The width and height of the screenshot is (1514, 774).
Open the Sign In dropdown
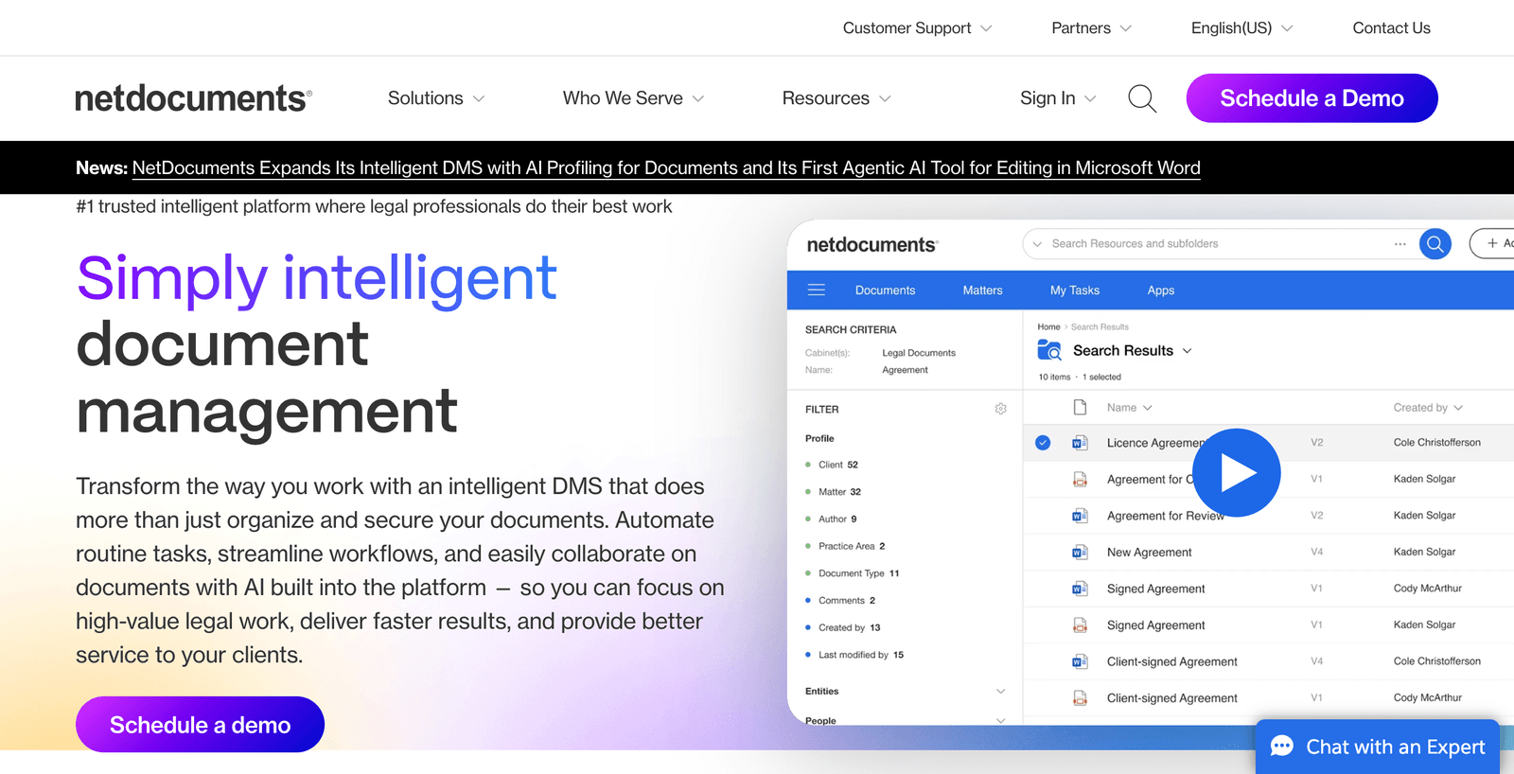1058,98
